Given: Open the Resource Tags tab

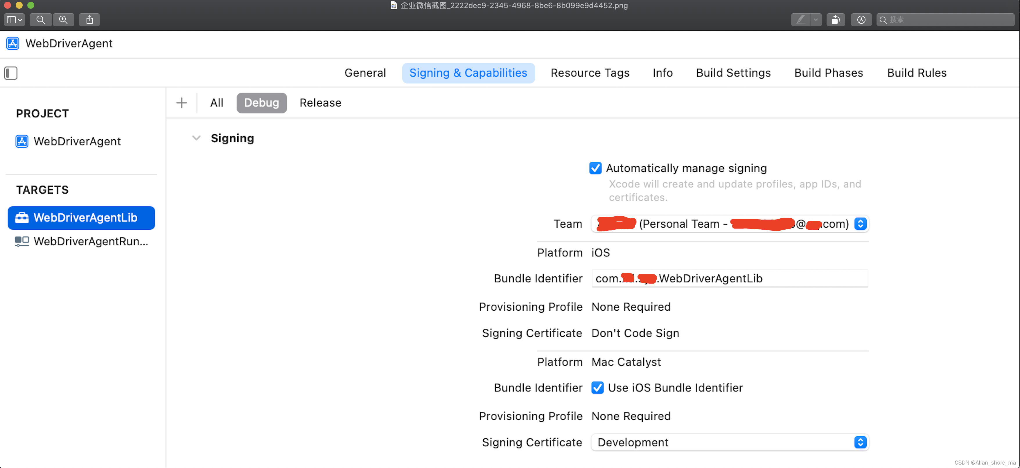Looking at the screenshot, I should point(590,73).
